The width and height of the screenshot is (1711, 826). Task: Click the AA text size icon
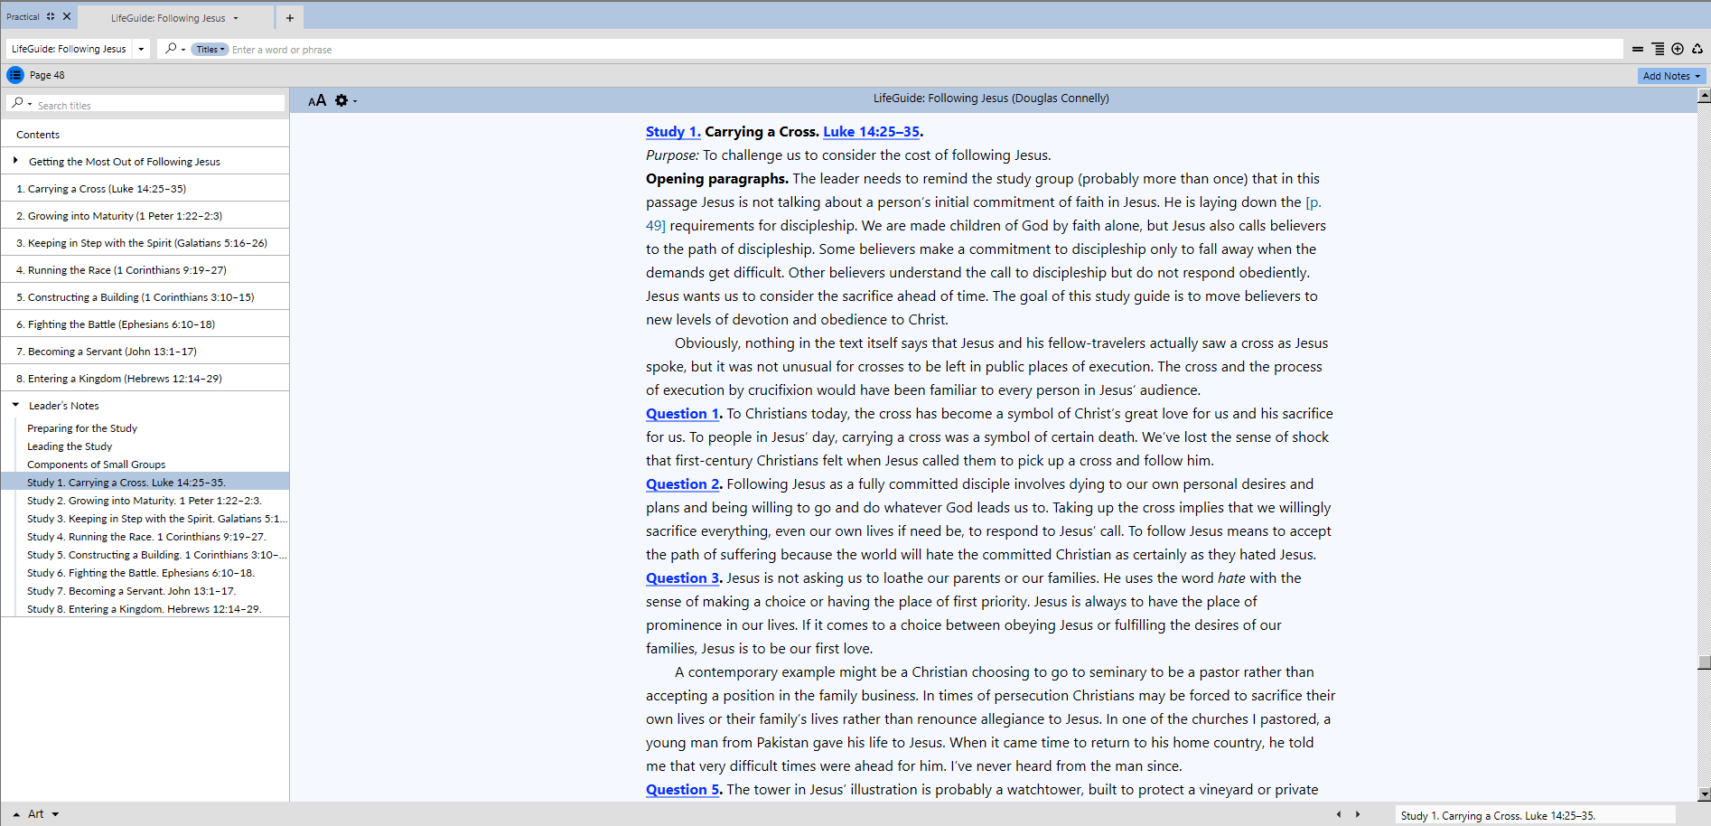[317, 100]
